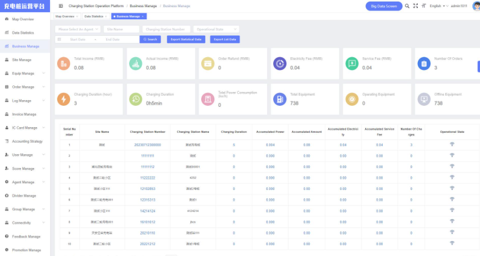Image resolution: width=480 pixels, height=256 pixels.
Task: Click the Charging Duration lightning icon
Action: point(64,99)
